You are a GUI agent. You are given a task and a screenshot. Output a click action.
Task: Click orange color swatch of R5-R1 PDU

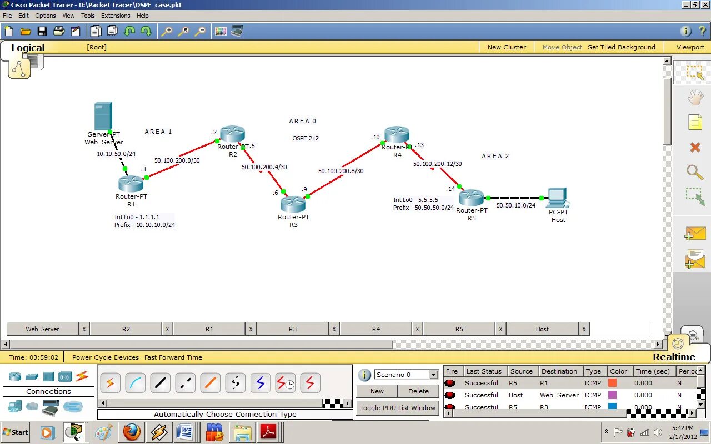[x=613, y=383]
